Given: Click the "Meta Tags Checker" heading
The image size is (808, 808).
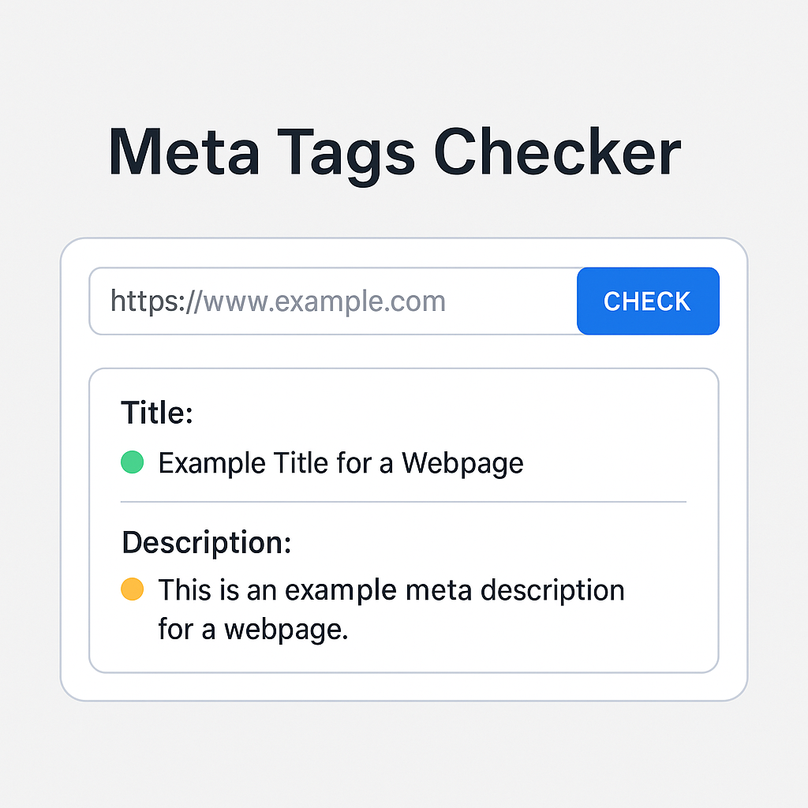Looking at the screenshot, I should point(395,151).
